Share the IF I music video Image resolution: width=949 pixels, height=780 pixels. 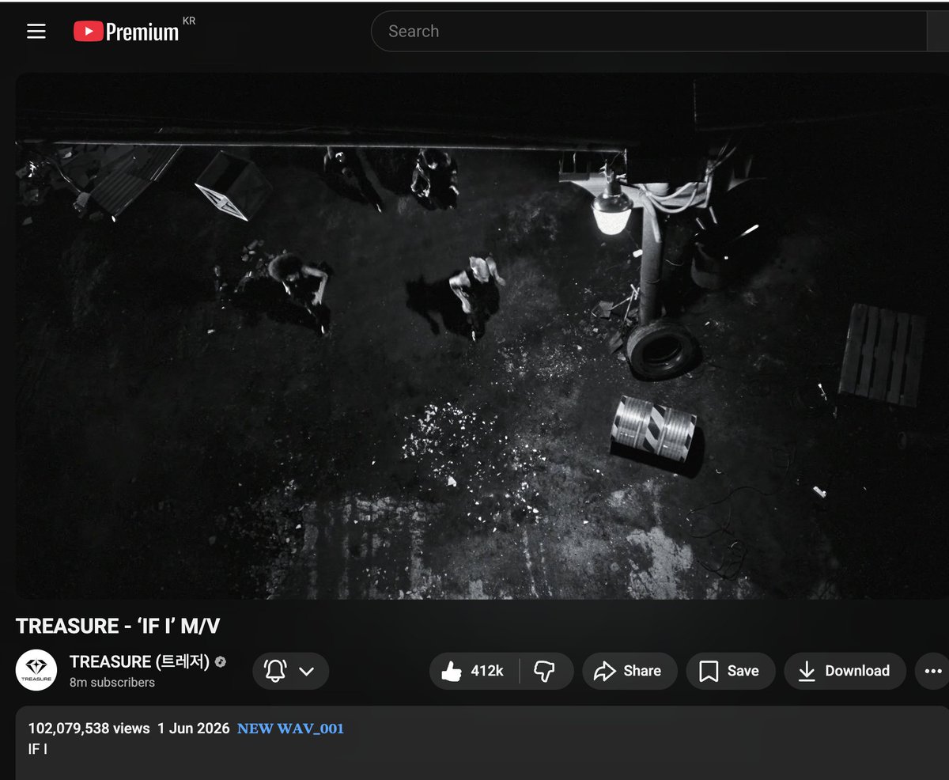click(x=630, y=672)
